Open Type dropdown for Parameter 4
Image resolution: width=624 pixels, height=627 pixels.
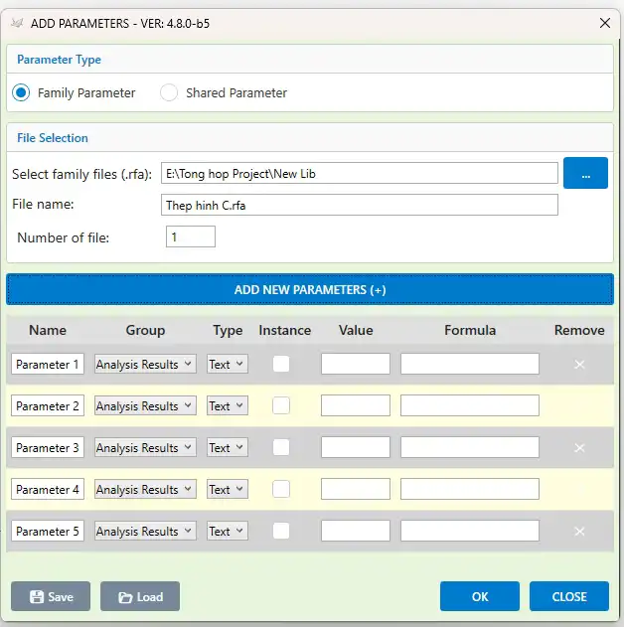(228, 489)
